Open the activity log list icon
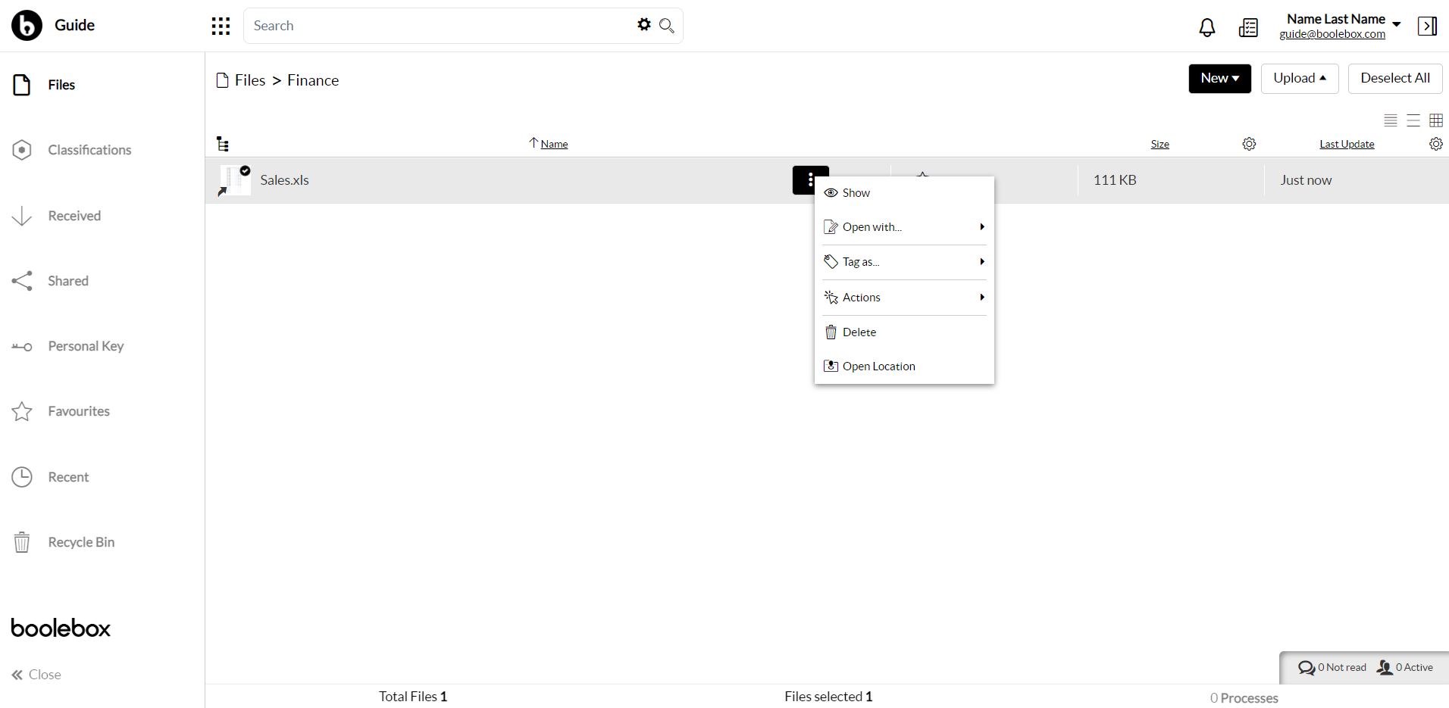This screenshot has height=708, width=1449. coord(1248,27)
